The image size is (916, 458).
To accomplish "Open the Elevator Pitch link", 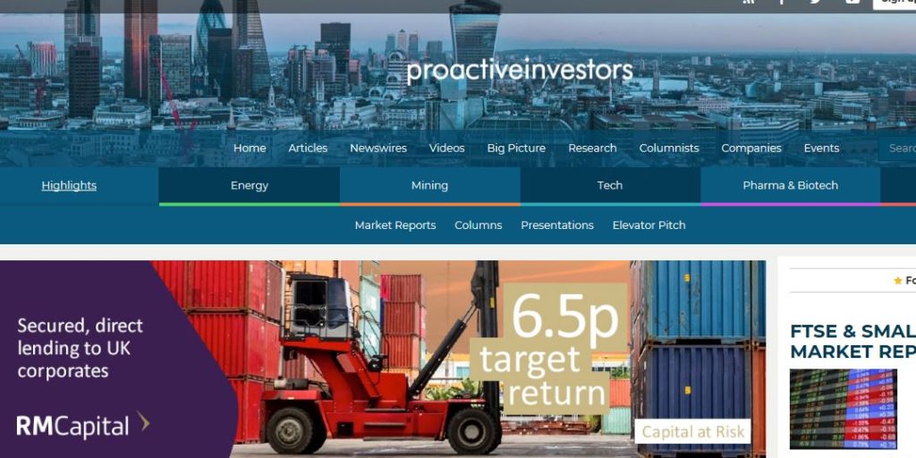I will 649,225.
